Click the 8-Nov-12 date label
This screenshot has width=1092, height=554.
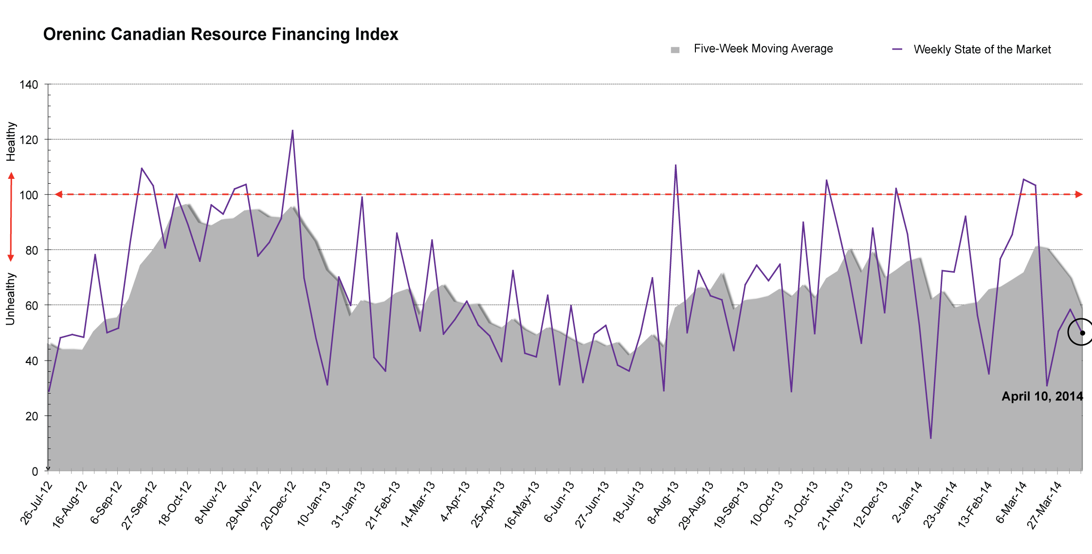(210, 503)
